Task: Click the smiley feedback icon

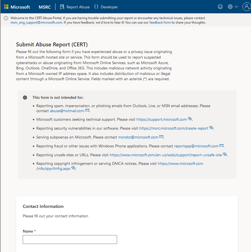Action: [220, 7]
